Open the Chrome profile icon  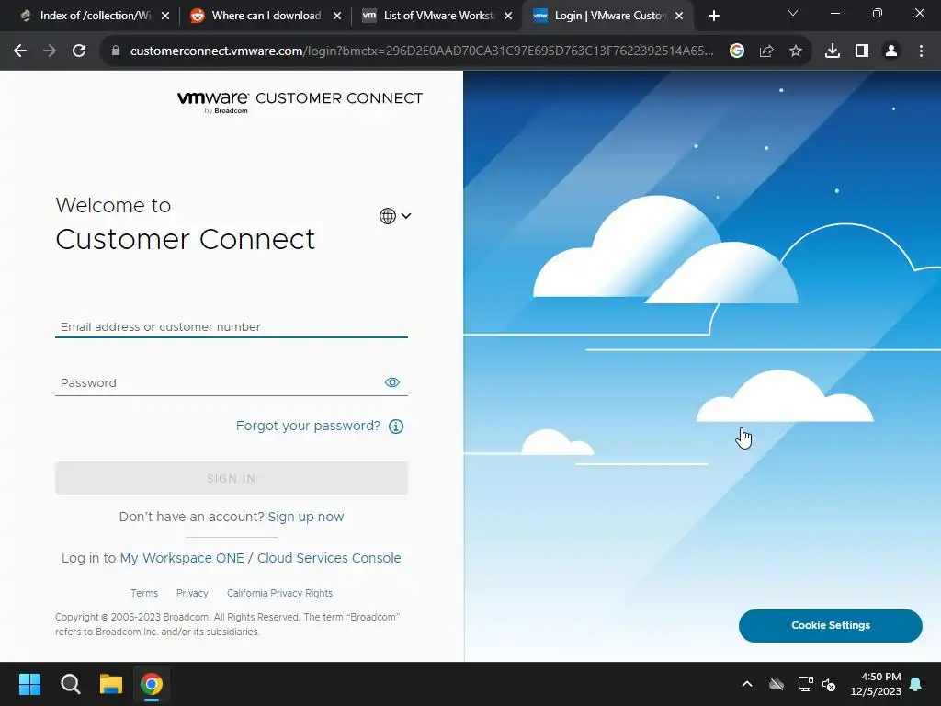tap(891, 51)
